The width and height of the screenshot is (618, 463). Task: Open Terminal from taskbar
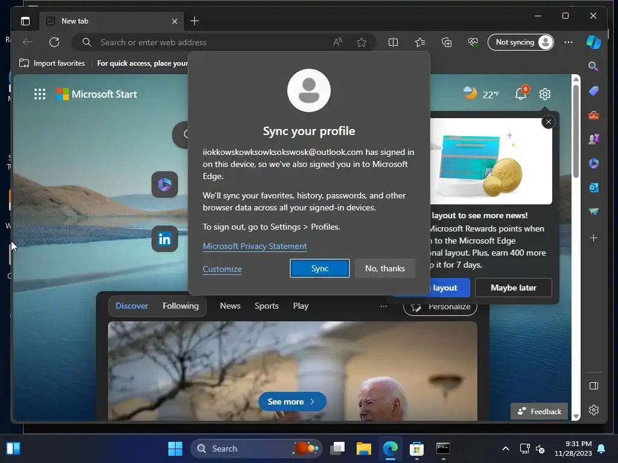tap(443, 449)
